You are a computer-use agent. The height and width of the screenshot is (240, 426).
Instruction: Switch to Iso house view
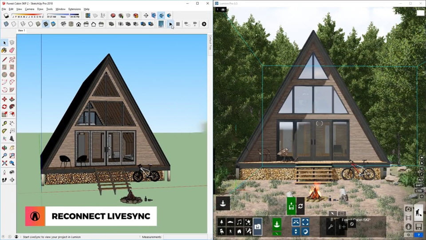coord(63,24)
